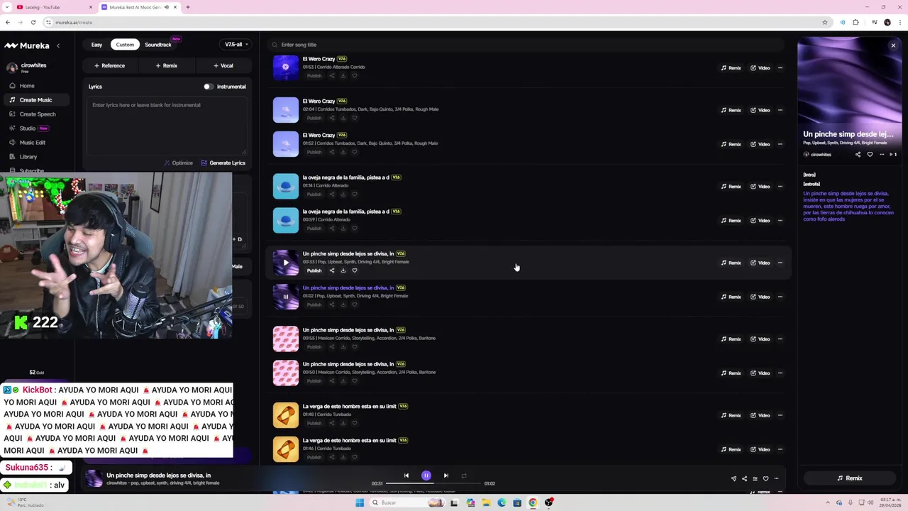Click Optimize under the lyrics box
908x511 pixels.
click(x=178, y=163)
